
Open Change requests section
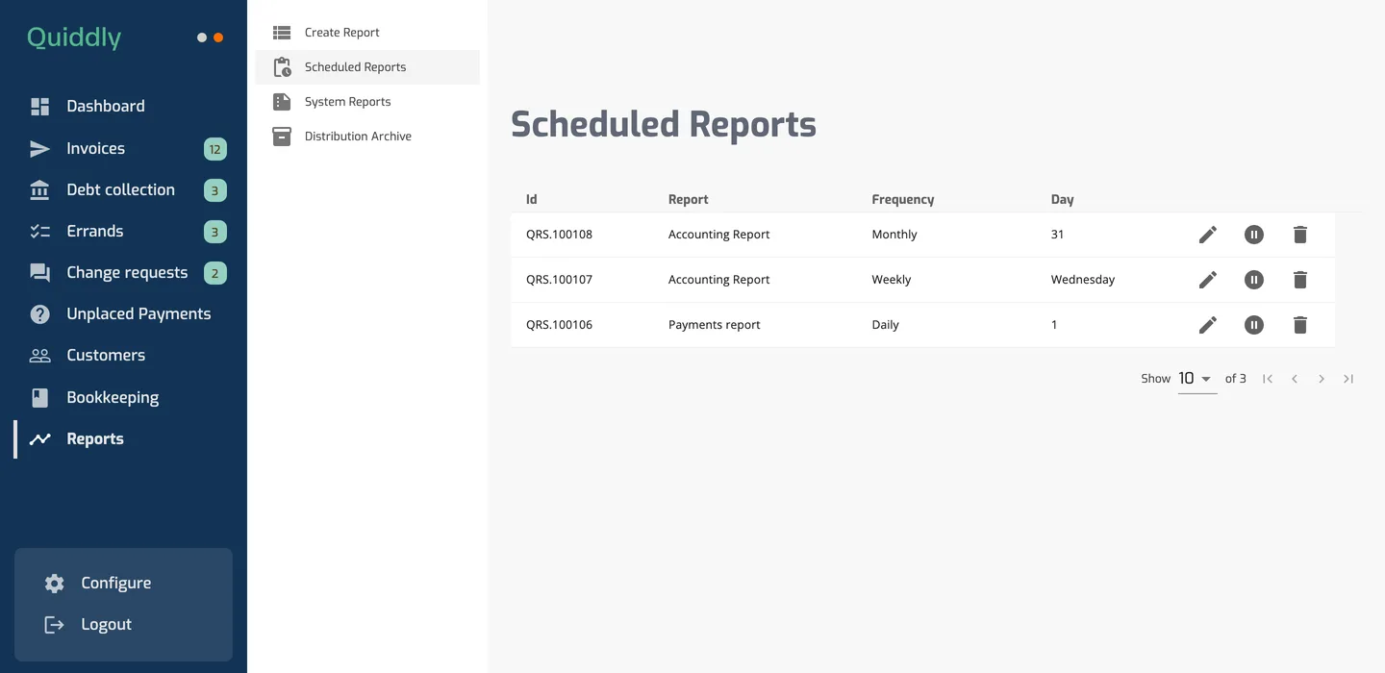pyautogui.click(x=127, y=273)
